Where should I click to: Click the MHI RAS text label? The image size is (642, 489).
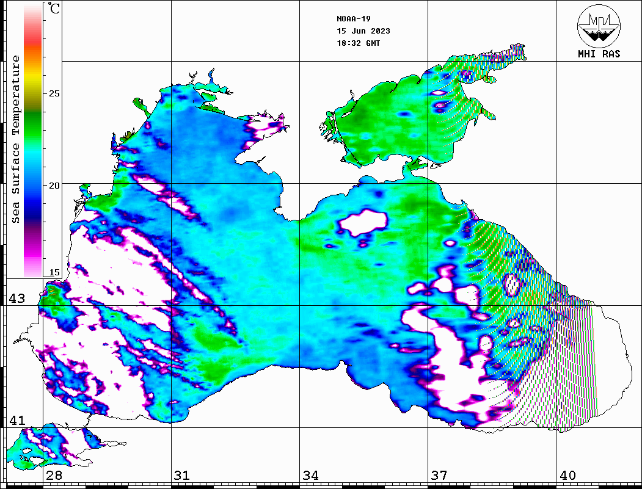599,54
